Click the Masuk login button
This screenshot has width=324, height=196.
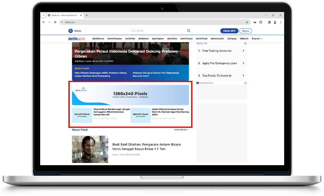[246, 31]
